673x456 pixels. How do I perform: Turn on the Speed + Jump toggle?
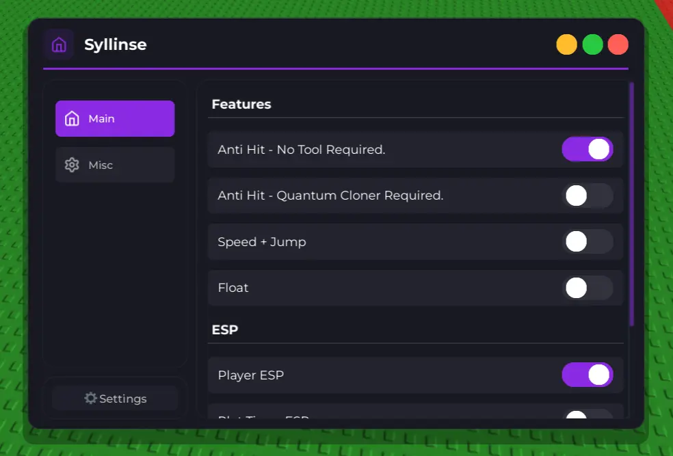587,241
